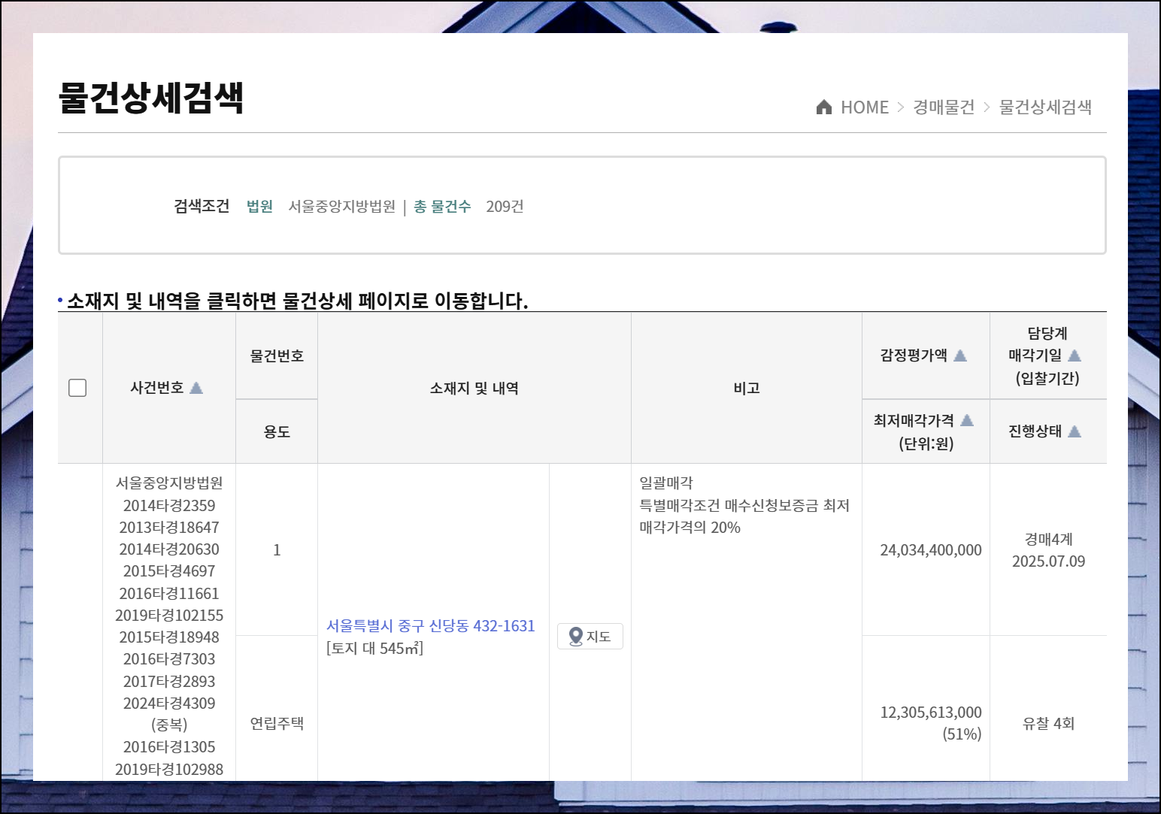This screenshot has height=814, width=1161.
Task: Select case number 2016타경11661
Action: pyautogui.click(x=169, y=594)
